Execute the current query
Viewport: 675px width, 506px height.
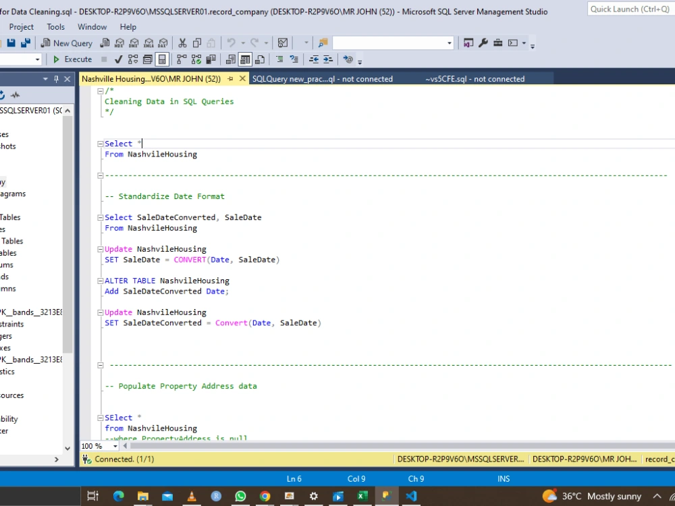tap(72, 59)
